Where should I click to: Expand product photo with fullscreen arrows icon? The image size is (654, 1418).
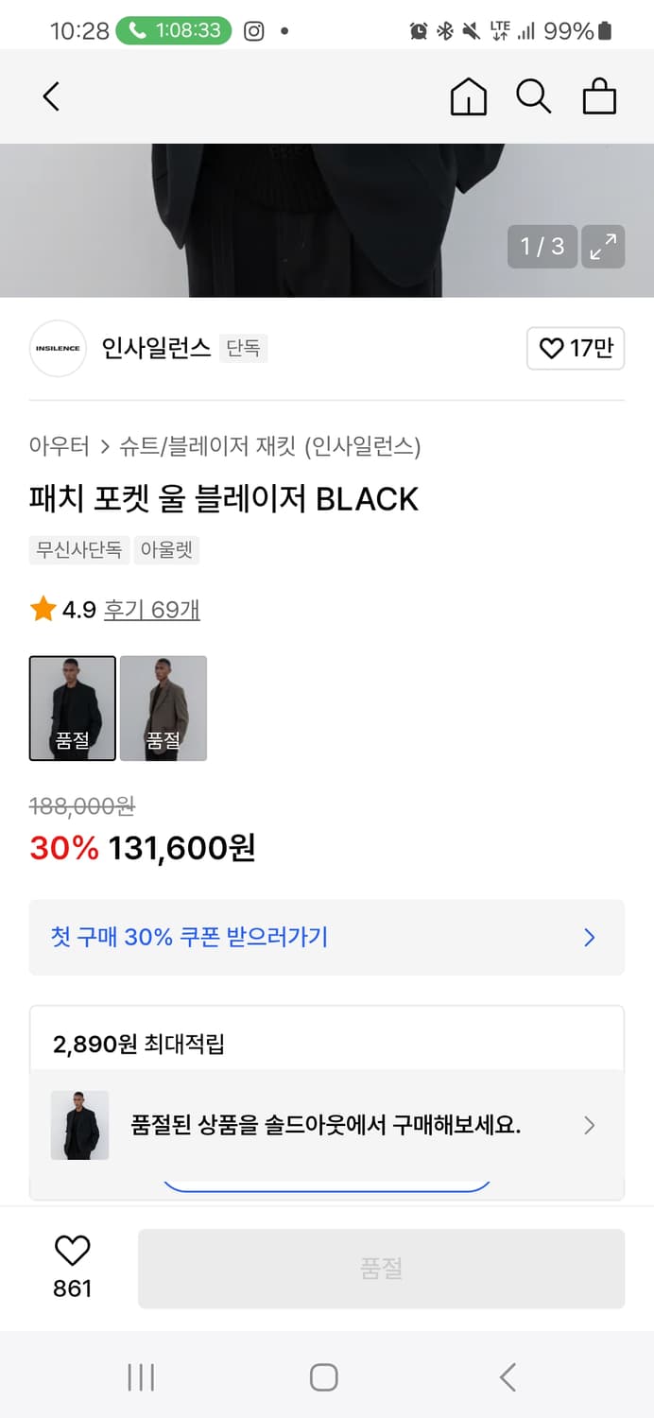(603, 247)
